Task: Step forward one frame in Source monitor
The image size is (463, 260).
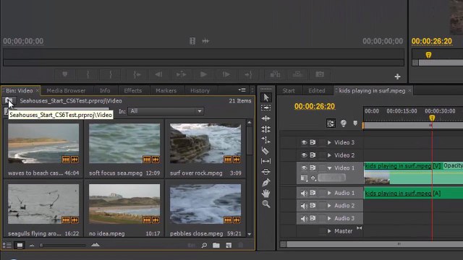Action: [226, 74]
